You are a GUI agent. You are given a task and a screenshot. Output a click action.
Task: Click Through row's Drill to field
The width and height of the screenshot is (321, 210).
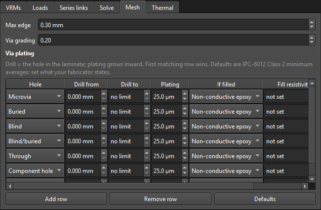click(126, 156)
